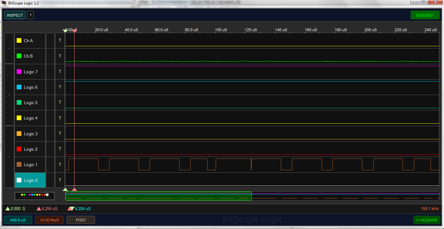Click the 200 uS ruler label
Image resolution: width=444 pixels, height=229 pixels.
(x=371, y=30)
